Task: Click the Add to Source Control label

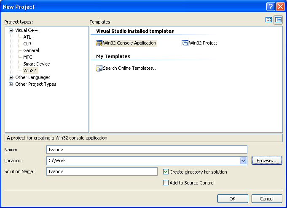Action: tap(192, 183)
